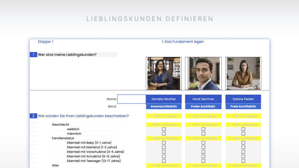Viewport: 299px width, 168px height.
Task: Tick "Elternteil mit Baby (0-1 Jahre)" for Sabine Fiedler
Action: coord(243,143)
